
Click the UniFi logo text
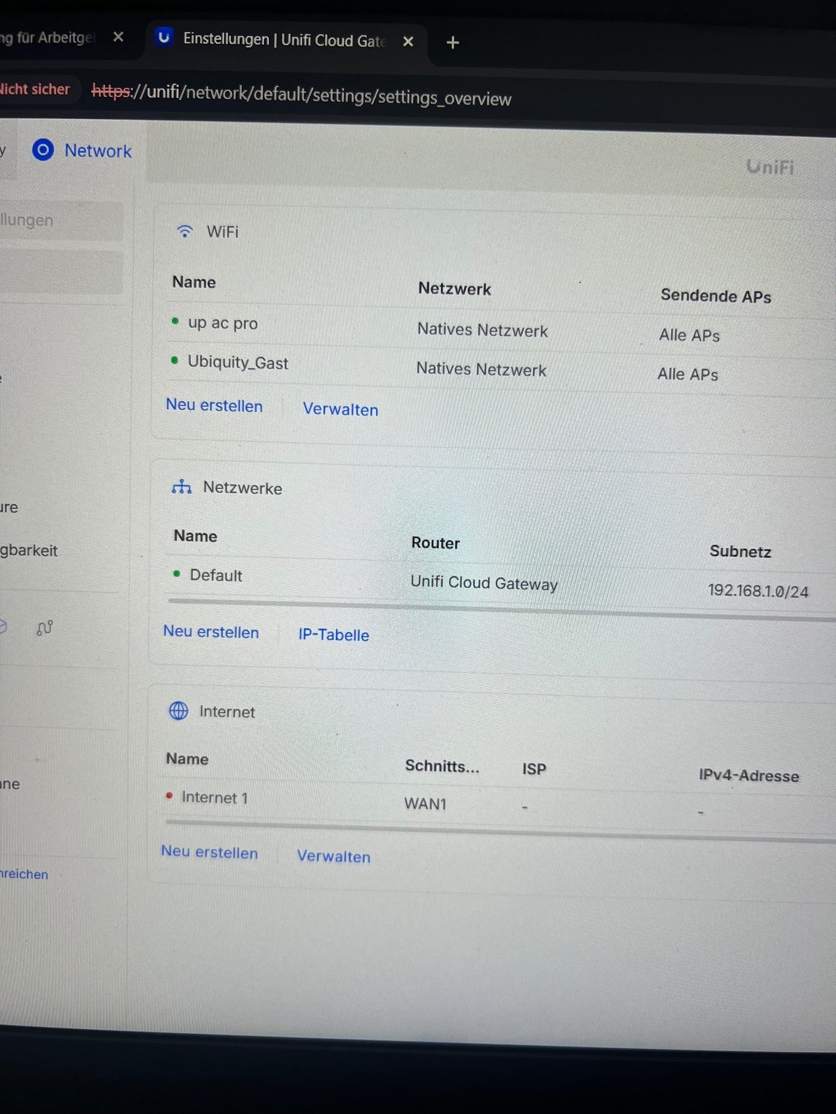[770, 167]
